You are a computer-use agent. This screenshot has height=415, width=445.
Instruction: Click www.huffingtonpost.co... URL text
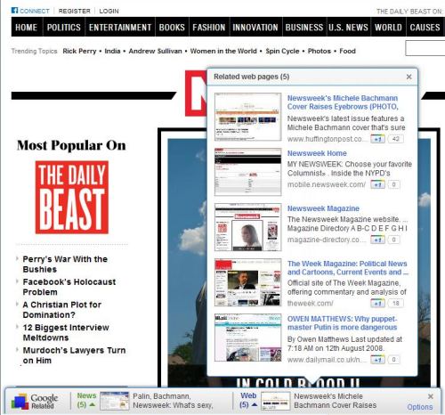coord(328,139)
